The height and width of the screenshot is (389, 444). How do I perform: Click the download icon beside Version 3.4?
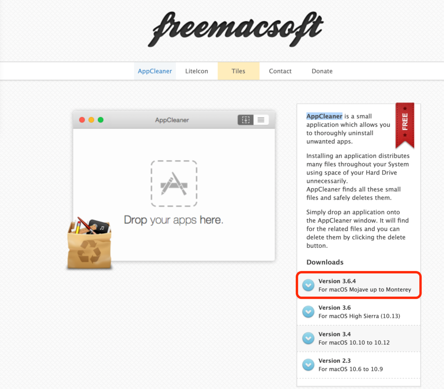[308, 338]
